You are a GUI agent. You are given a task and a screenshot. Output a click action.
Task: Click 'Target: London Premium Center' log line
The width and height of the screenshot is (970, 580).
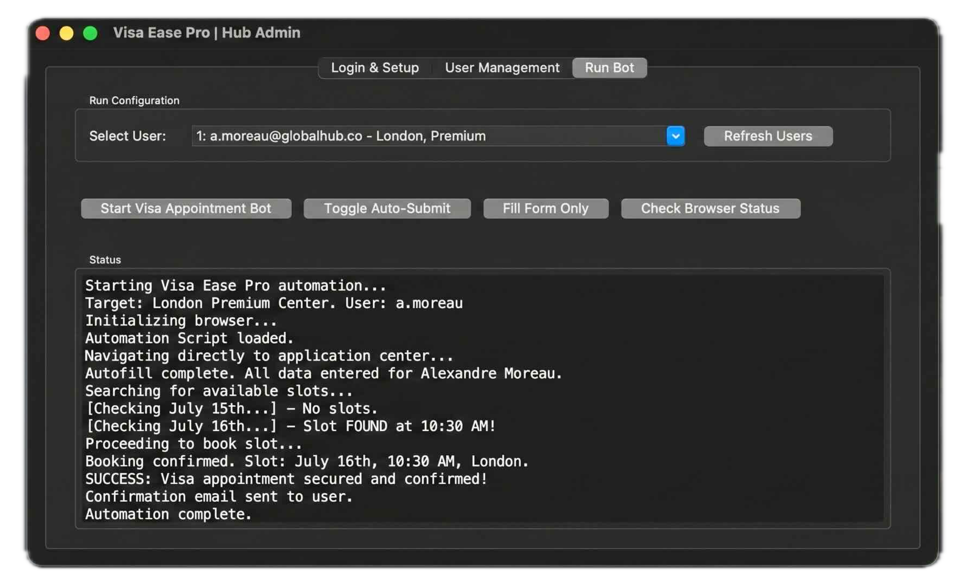[x=274, y=303]
